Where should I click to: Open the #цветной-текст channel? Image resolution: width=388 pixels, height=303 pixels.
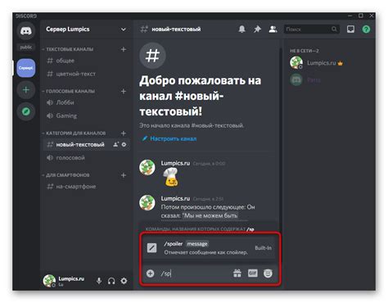[x=86, y=74]
